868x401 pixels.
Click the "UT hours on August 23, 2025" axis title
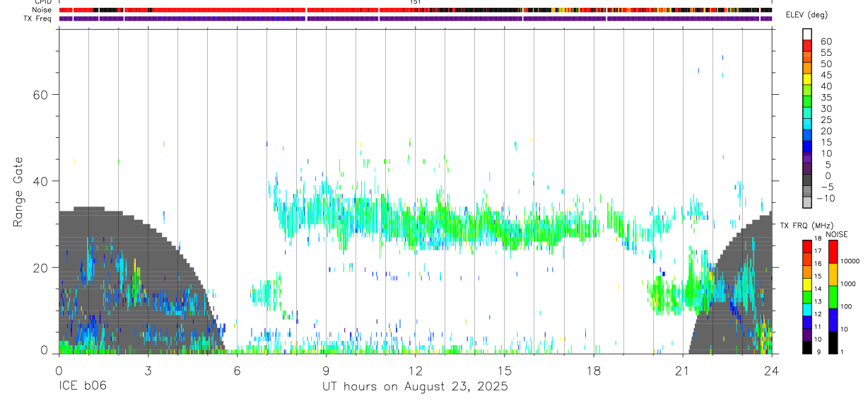coord(415,387)
